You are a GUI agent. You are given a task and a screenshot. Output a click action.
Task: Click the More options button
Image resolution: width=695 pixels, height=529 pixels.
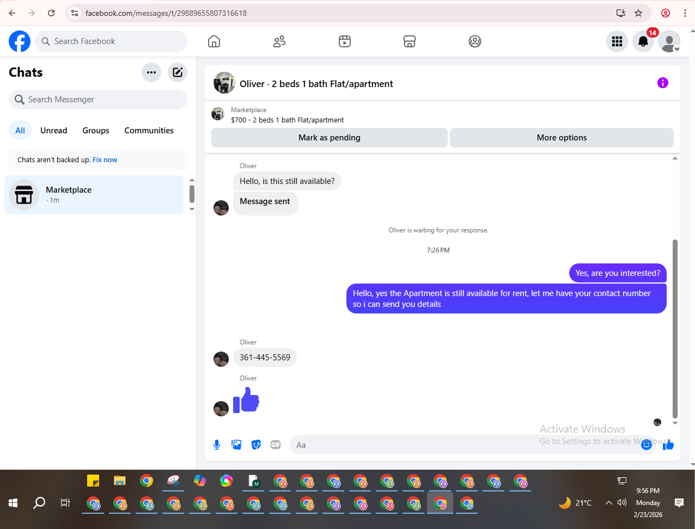pos(562,138)
